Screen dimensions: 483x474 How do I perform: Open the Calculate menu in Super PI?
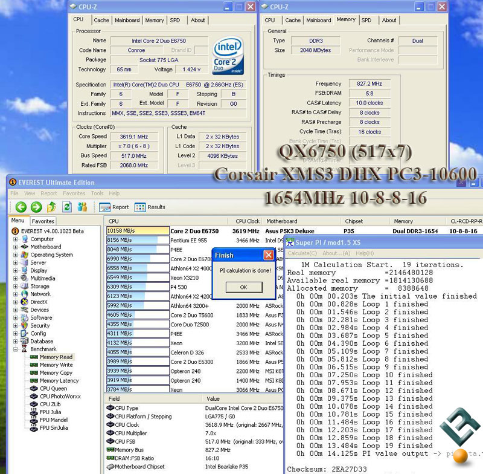tap(302, 253)
